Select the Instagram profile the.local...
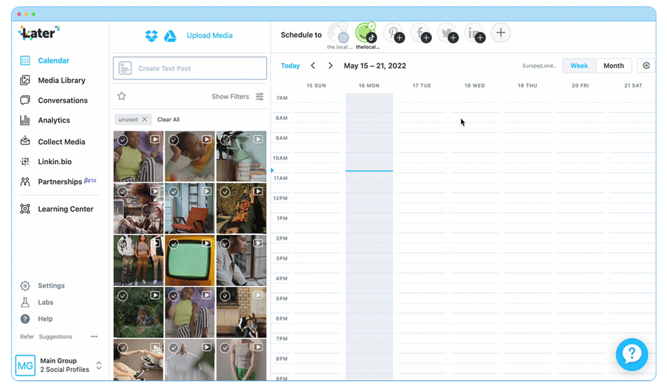Image resolution: width=667 pixels, height=388 pixels. 339,34
